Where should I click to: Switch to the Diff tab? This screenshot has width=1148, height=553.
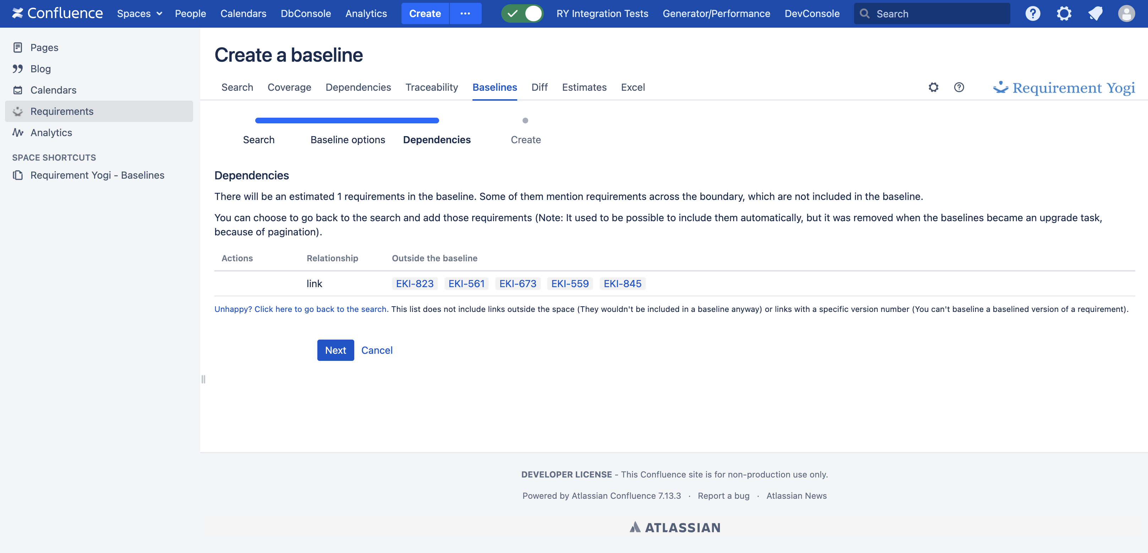pos(539,87)
